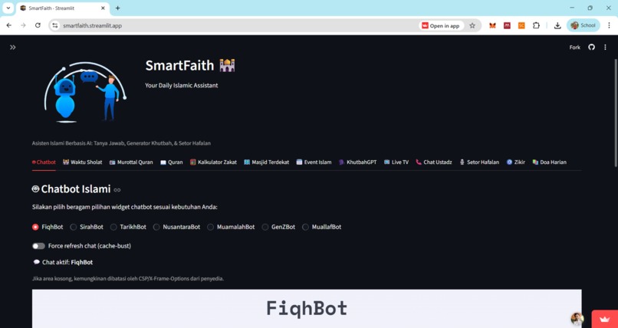Switch to the Live TV tab
The image size is (618, 328).
coord(396,162)
